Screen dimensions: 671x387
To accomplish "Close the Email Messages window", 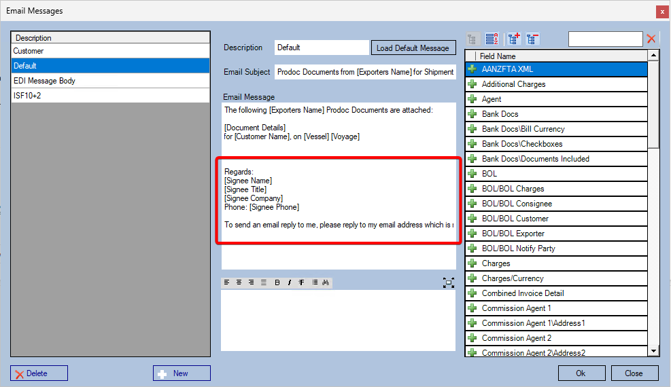I will click(x=661, y=12).
